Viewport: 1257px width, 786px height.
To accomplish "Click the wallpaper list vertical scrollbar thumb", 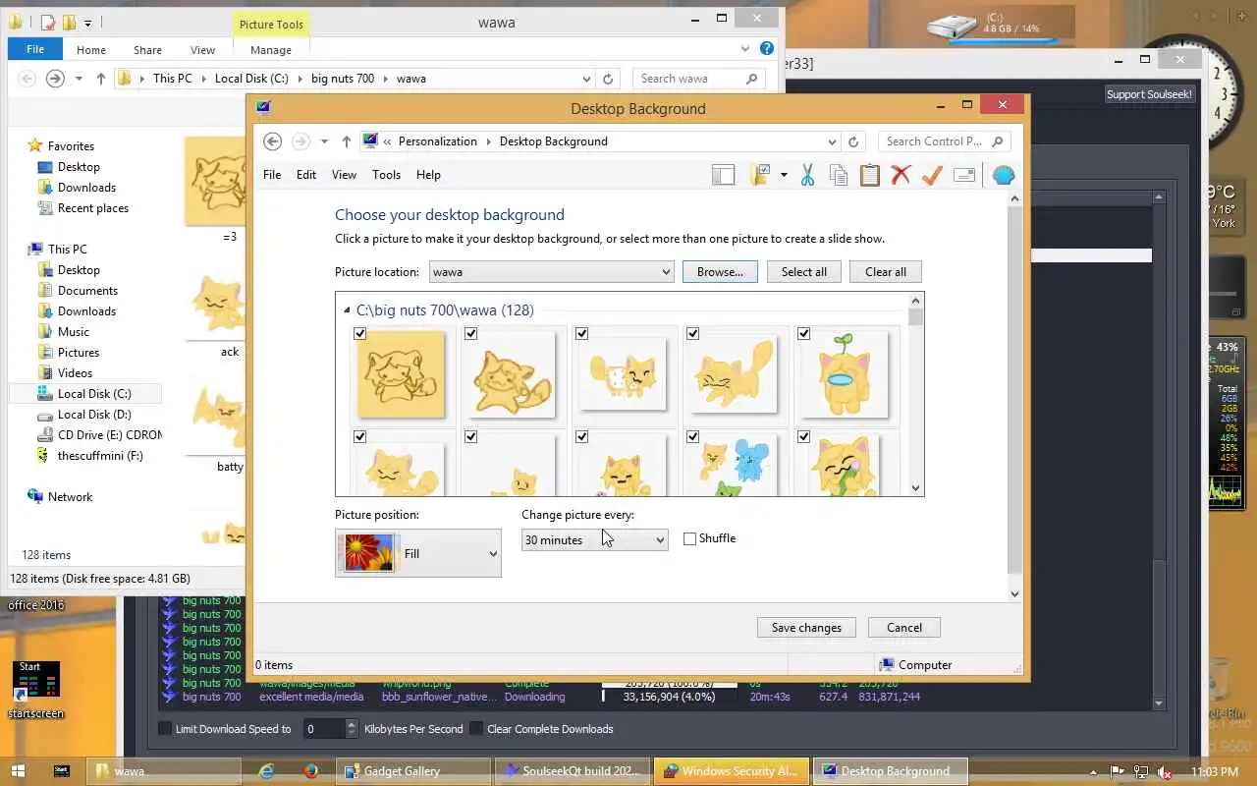I will pyautogui.click(x=916, y=317).
